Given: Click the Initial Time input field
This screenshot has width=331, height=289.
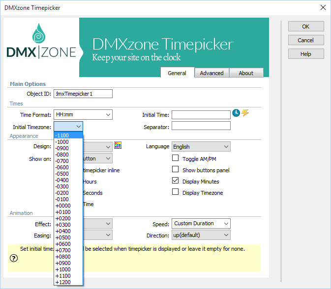Looking at the screenshot, I should click(x=201, y=115).
